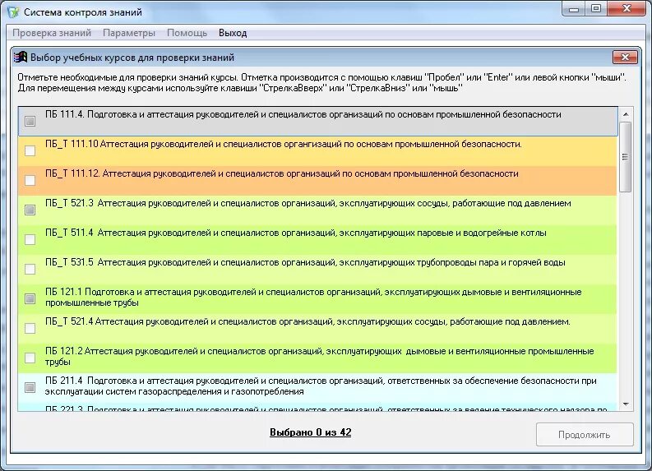Select the row text ПБ 111.4 Подготовка и аттестация
Image resolution: width=652 pixels, height=471 pixels.
[303, 114]
